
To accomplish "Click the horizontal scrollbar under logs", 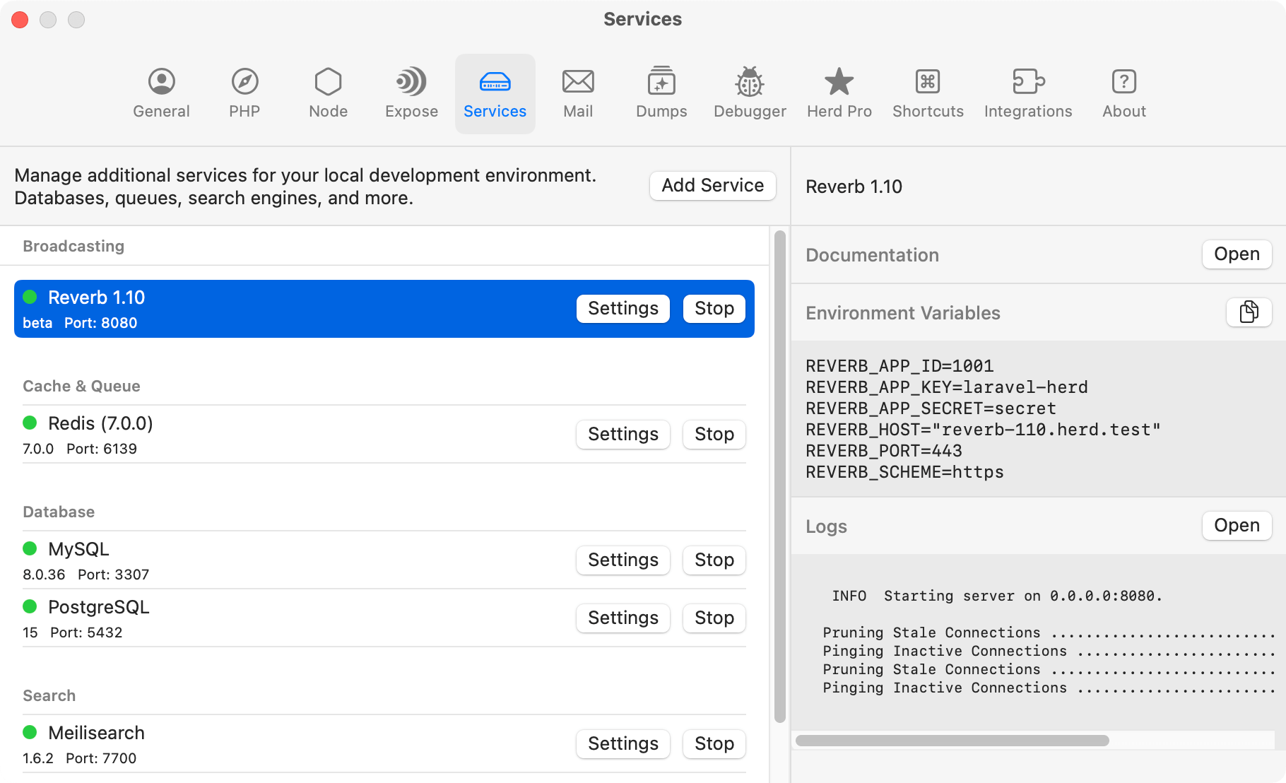I will [x=952, y=741].
